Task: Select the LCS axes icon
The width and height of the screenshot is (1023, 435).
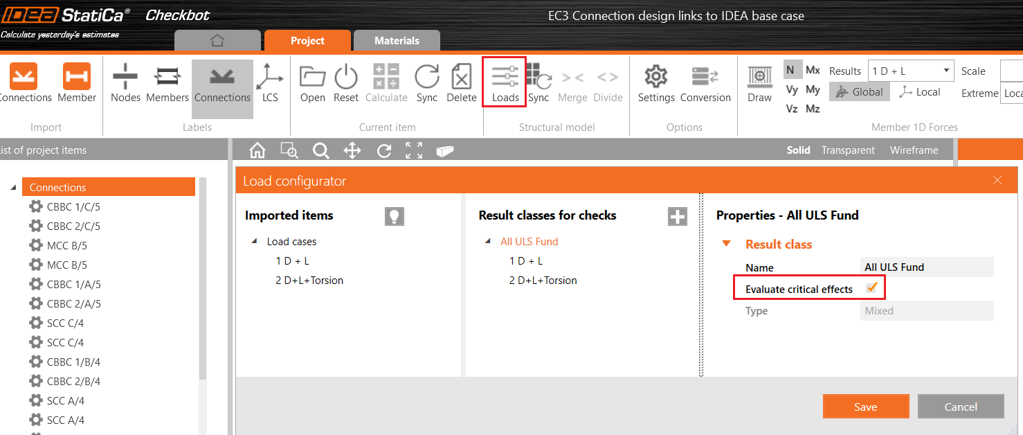Action: tap(270, 83)
